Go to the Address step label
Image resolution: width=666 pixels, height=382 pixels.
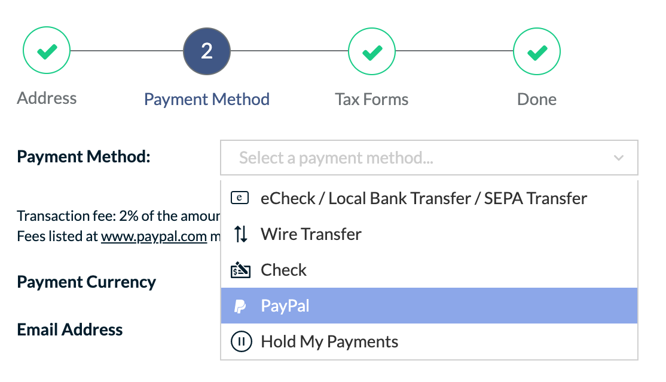click(47, 98)
